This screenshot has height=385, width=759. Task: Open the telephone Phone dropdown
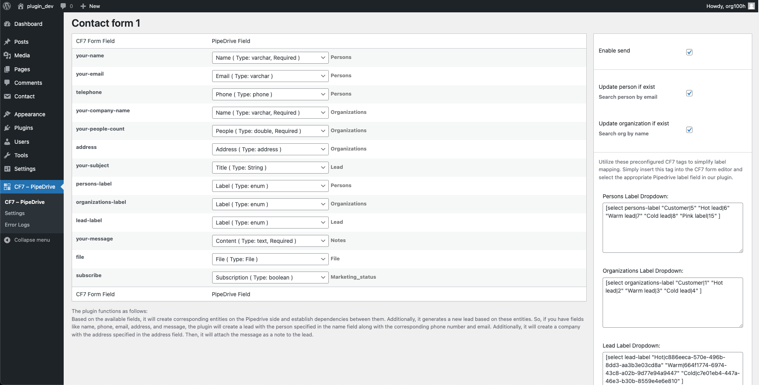pos(270,94)
